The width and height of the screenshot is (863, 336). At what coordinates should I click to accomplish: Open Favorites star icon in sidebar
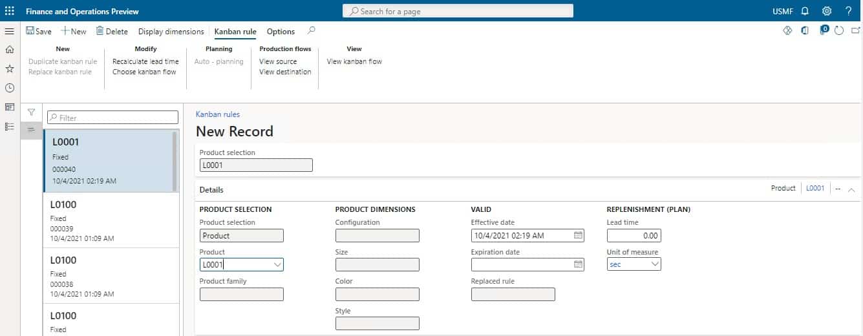[9, 68]
